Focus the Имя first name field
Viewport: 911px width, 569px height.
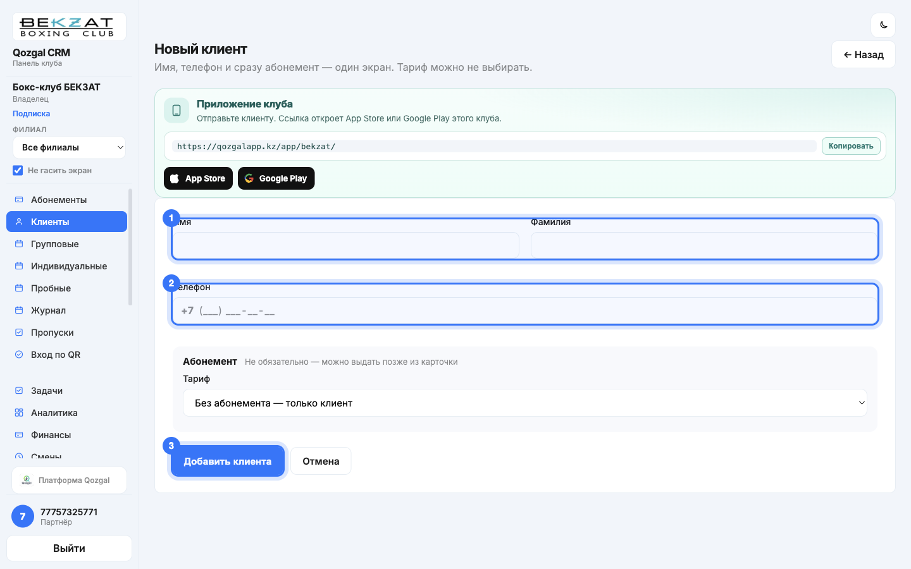tap(345, 245)
